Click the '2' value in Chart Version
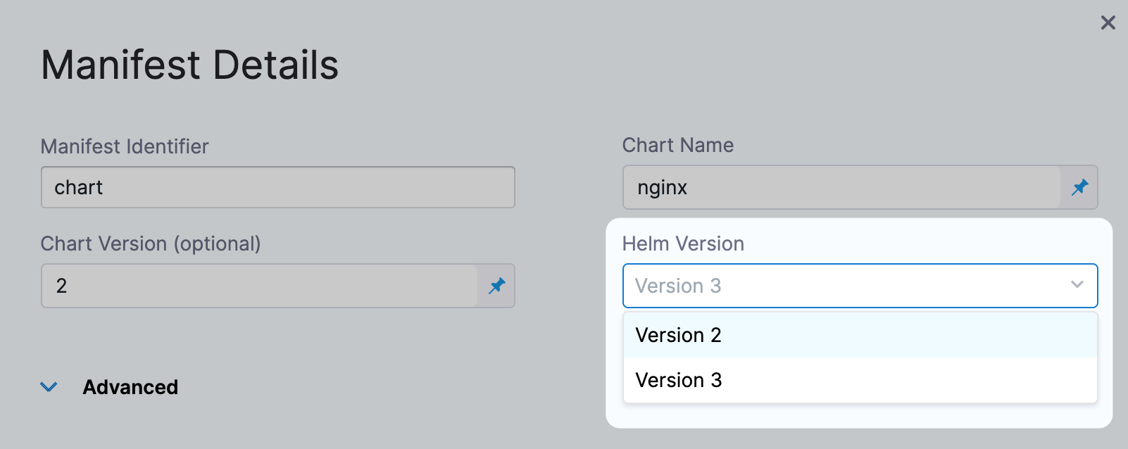This screenshot has width=1128, height=449. tap(62, 286)
